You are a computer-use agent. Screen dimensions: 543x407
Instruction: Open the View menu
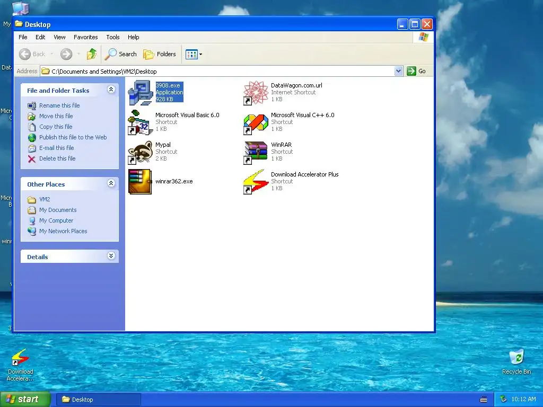point(59,37)
